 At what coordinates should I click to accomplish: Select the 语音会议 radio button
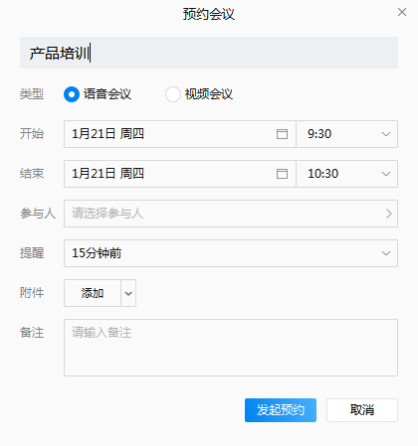click(72, 94)
